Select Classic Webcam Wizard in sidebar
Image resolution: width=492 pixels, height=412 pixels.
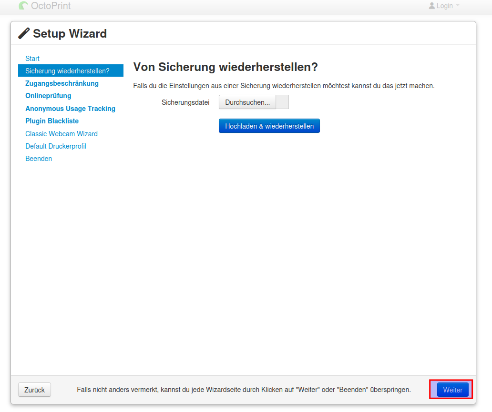(x=61, y=134)
